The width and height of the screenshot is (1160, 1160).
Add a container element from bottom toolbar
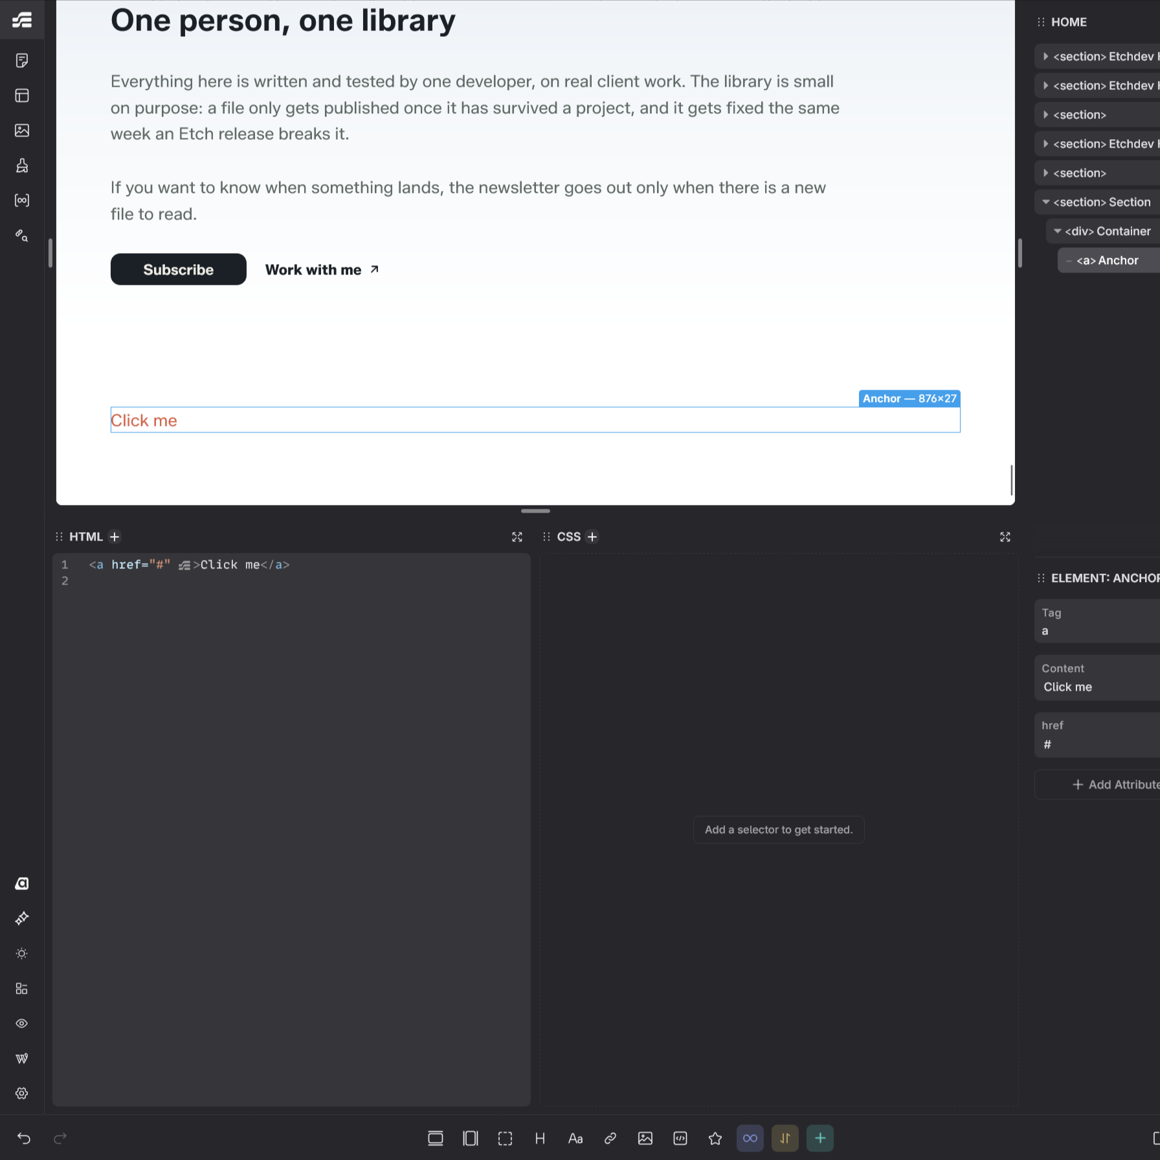coord(471,1138)
